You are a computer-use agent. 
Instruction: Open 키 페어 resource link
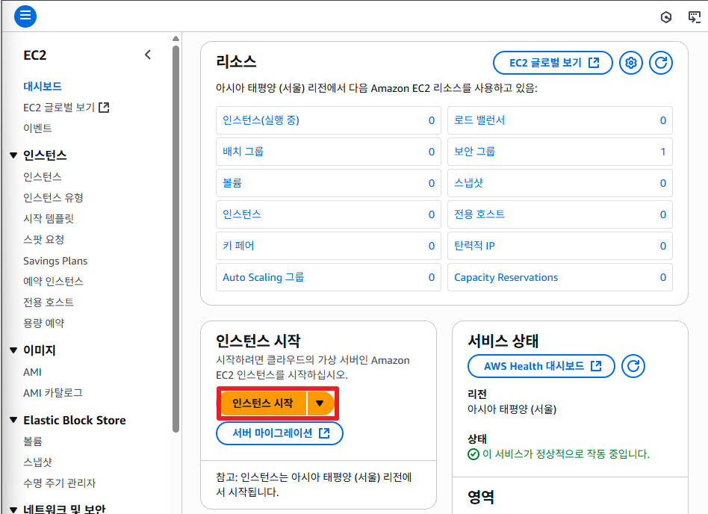(x=238, y=246)
